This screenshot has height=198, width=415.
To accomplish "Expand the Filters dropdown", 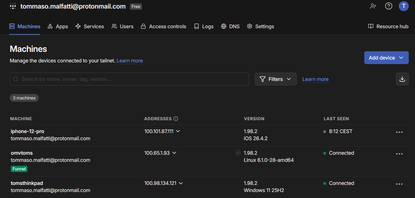I will [276, 79].
